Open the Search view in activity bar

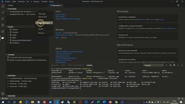click(3, 12)
